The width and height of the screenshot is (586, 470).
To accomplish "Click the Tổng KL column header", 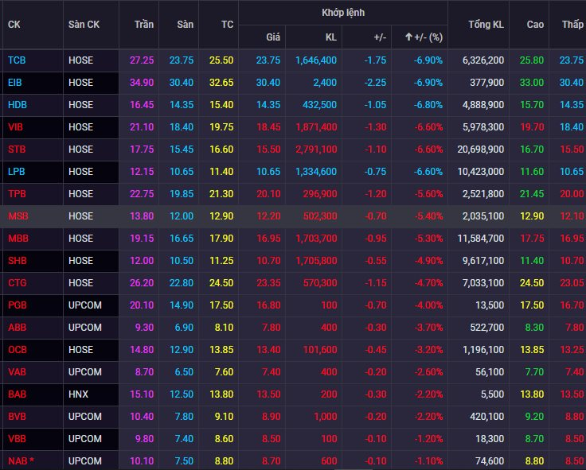I will [486, 25].
